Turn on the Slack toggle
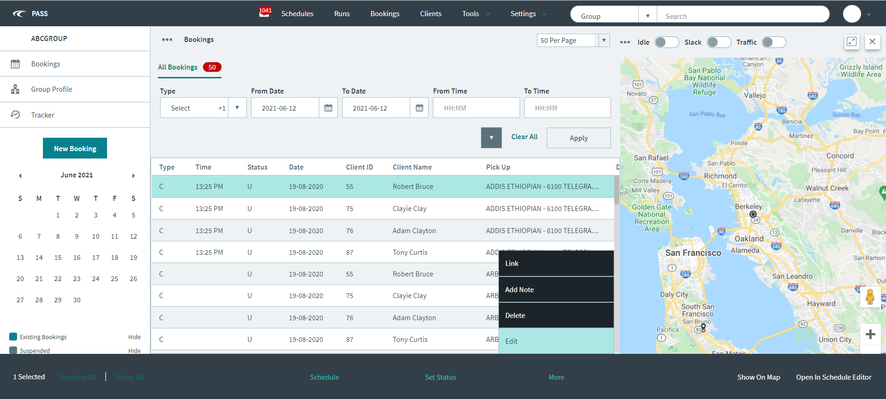Screen dimensions: 886x399 [x=718, y=42]
